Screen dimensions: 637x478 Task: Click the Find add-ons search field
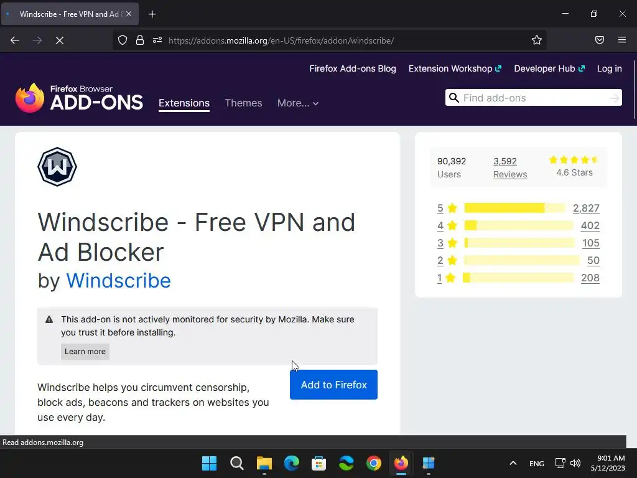coord(533,98)
